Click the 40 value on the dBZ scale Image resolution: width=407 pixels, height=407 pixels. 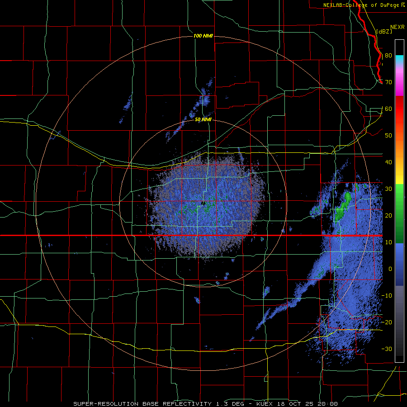click(x=388, y=162)
